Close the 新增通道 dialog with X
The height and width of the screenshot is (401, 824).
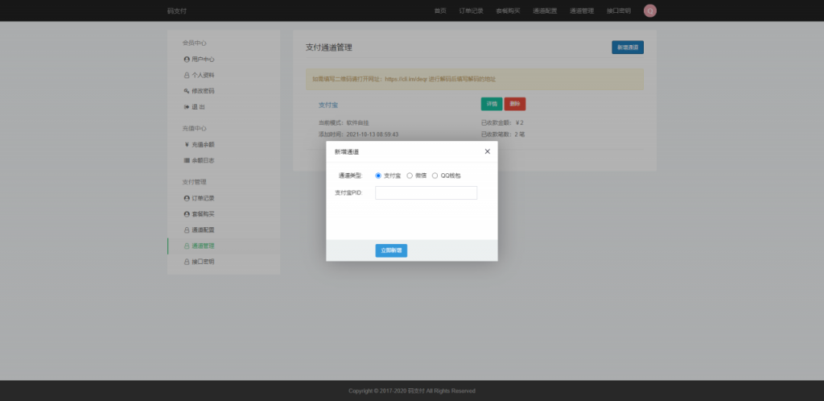487,151
